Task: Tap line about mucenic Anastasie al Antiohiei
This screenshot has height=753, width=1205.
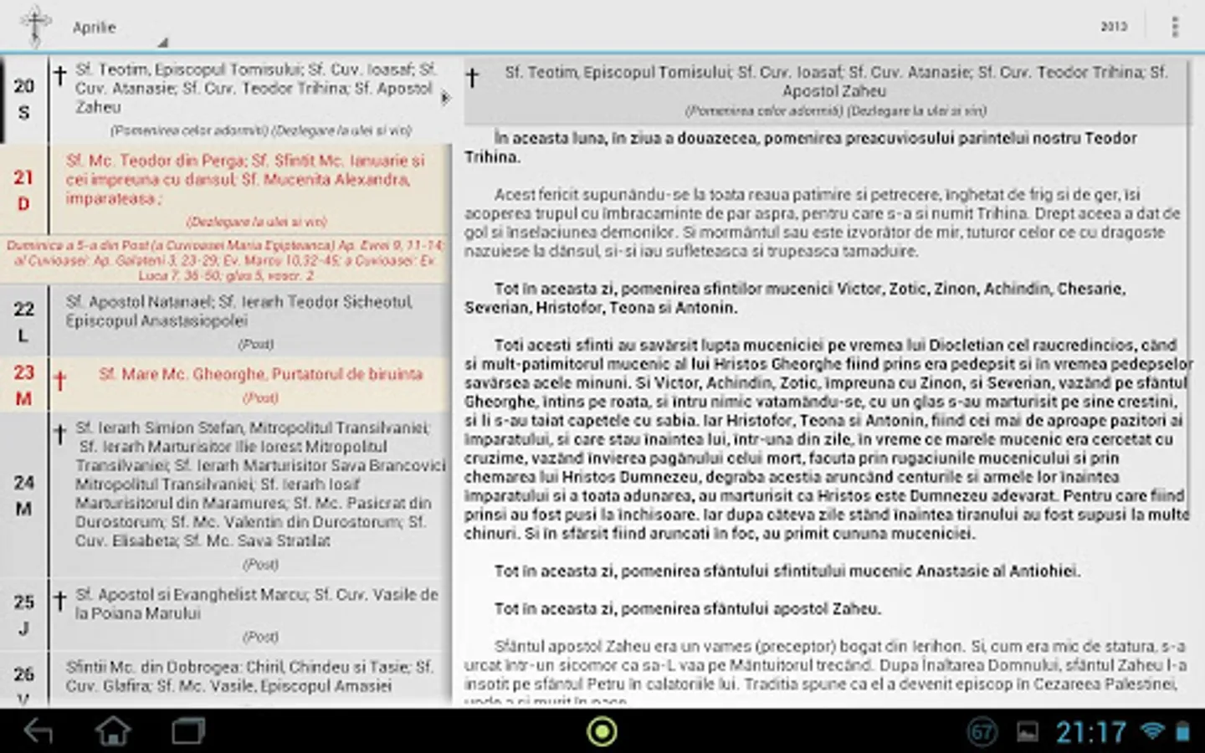Action: pyautogui.click(x=787, y=571)
